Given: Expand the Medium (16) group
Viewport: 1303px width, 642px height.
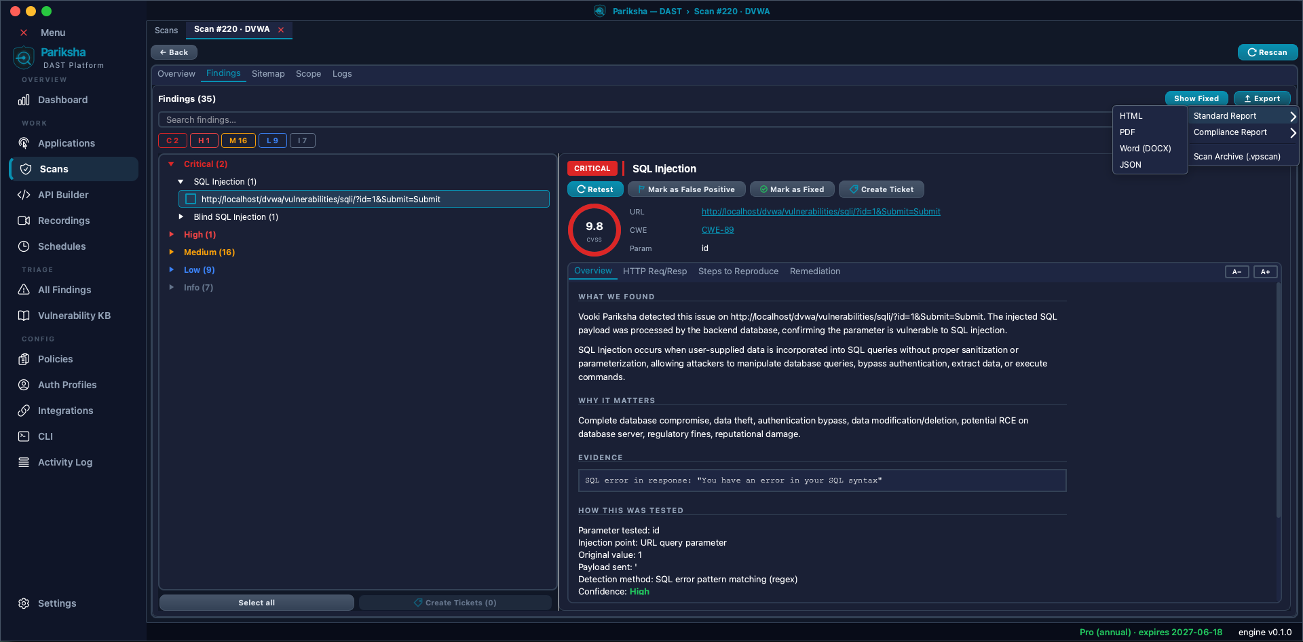Looking at the screenshot, I should pos(171,252).
